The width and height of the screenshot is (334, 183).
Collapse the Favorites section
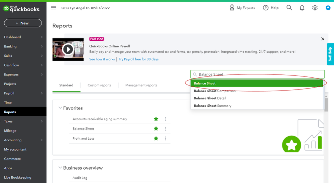click(x=60, y=108)
